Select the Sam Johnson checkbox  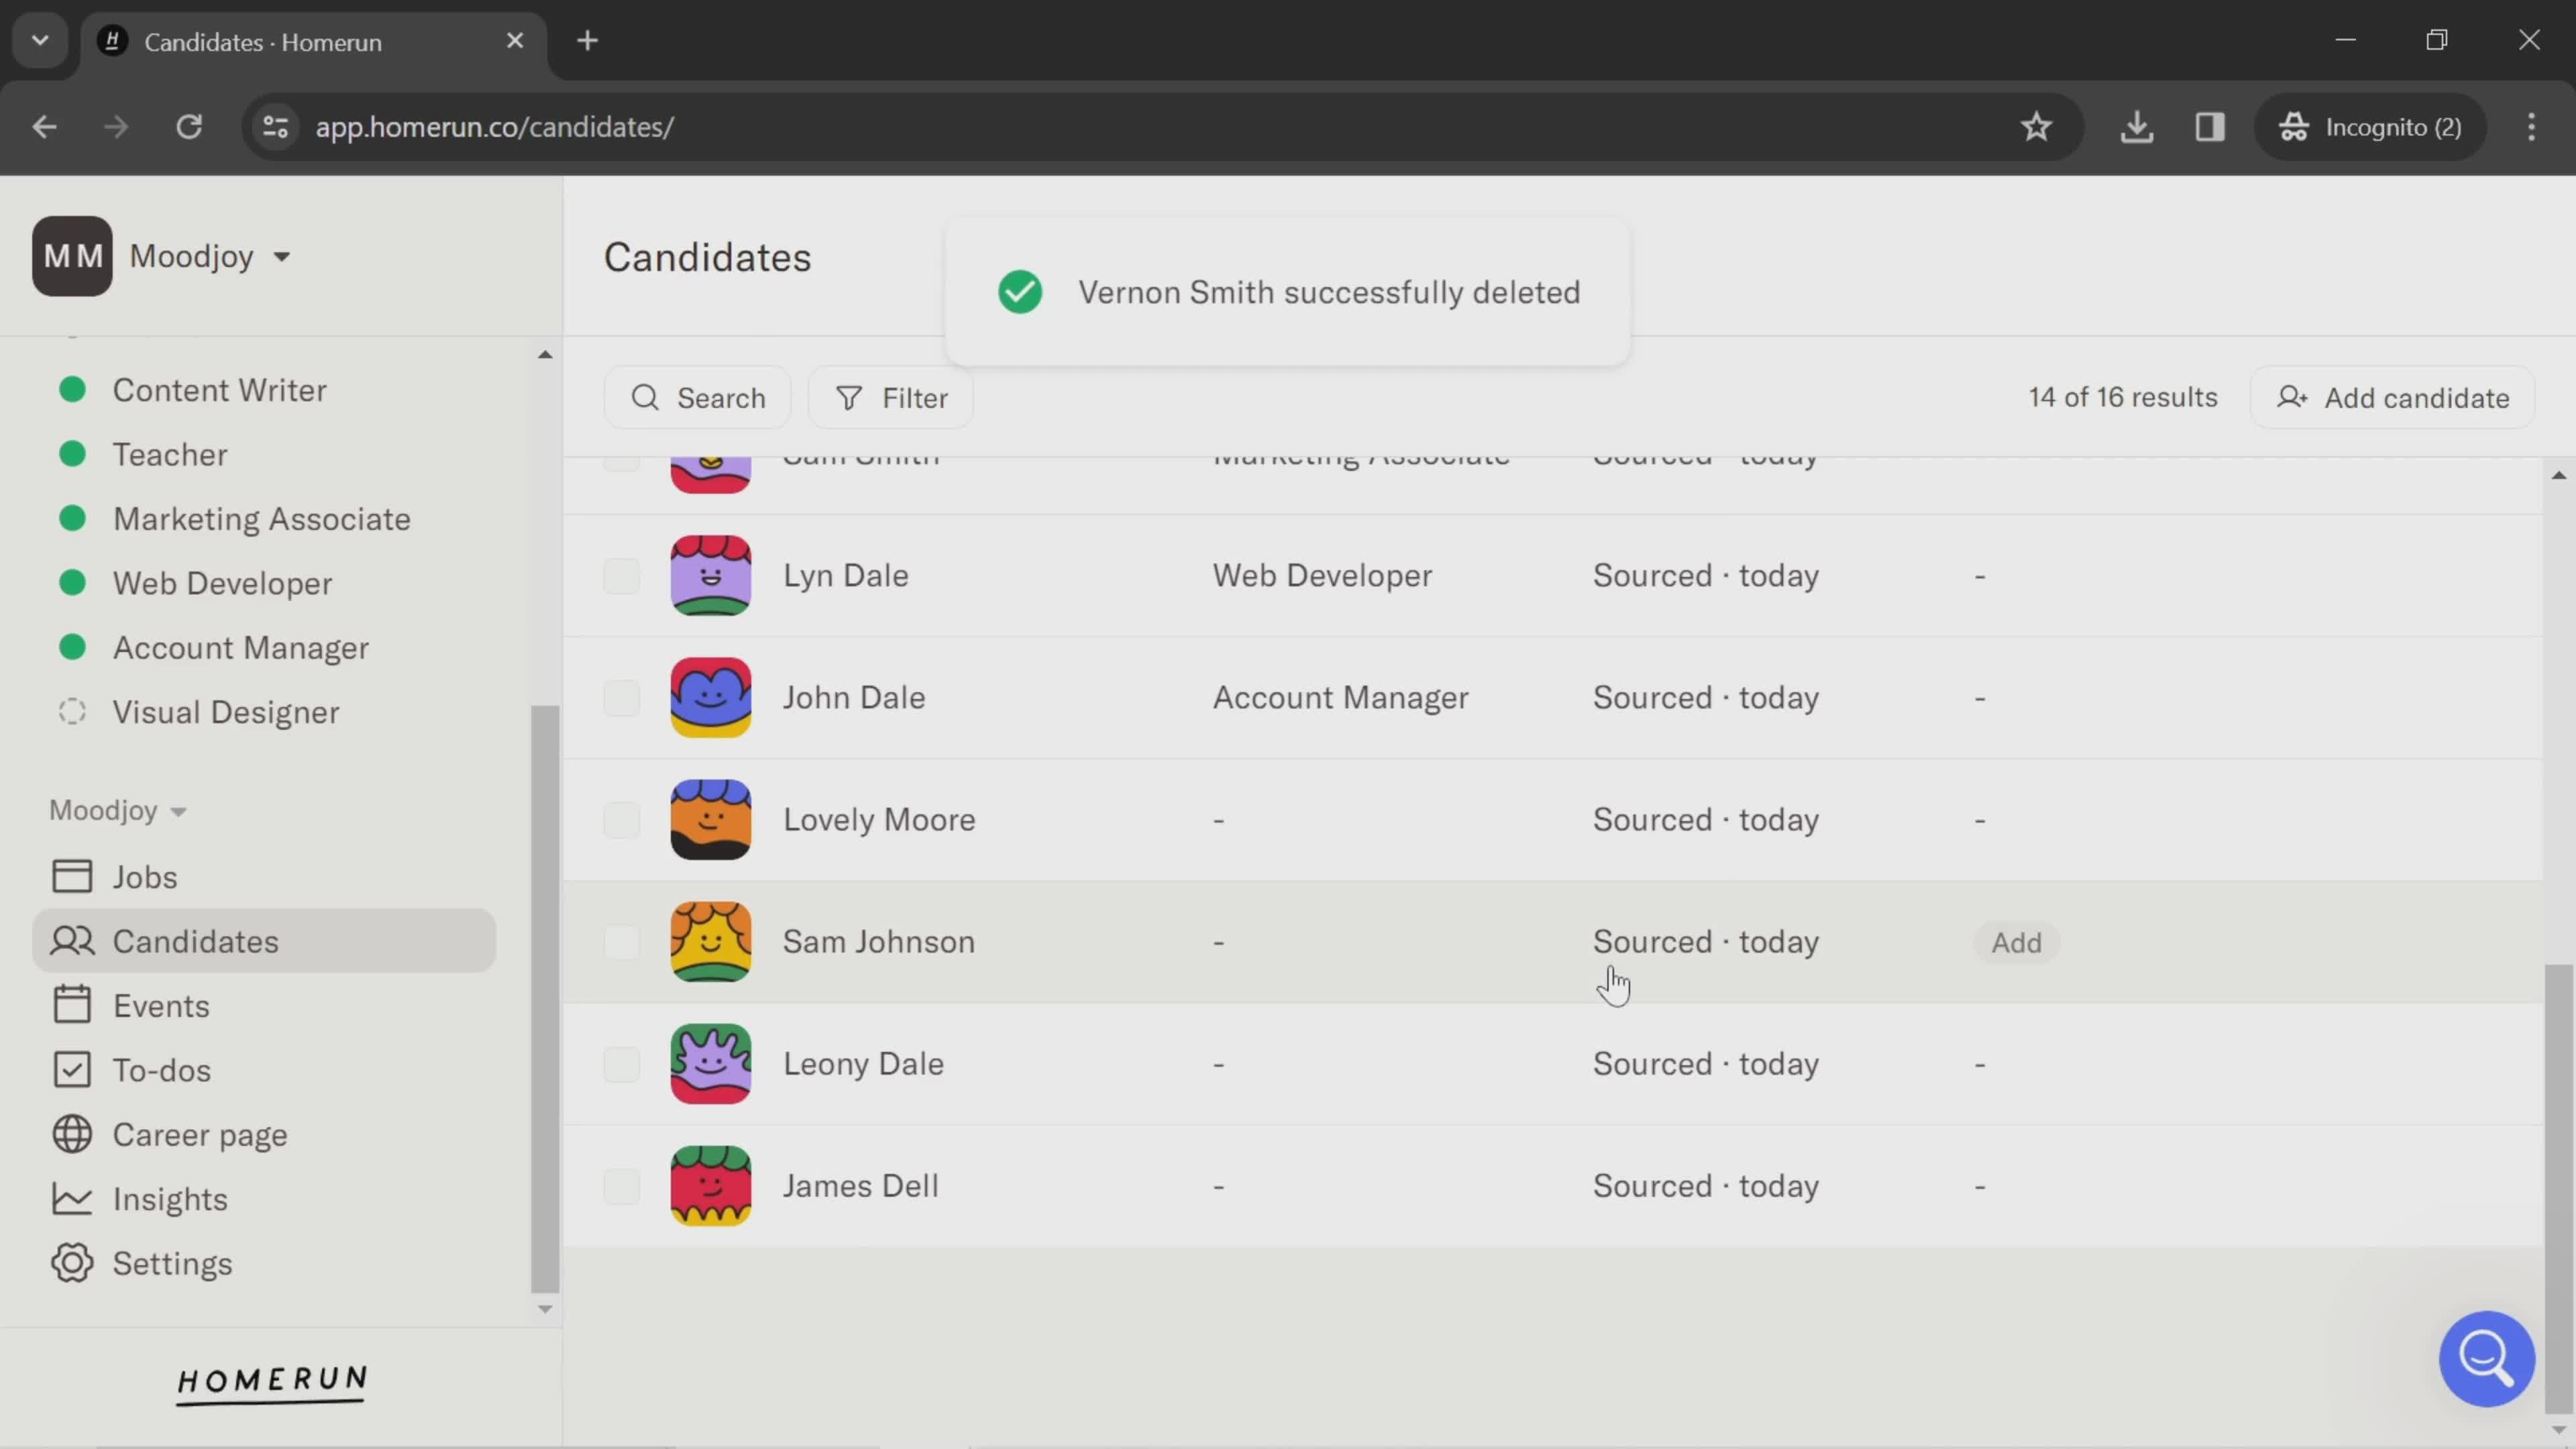pos(621,942)
